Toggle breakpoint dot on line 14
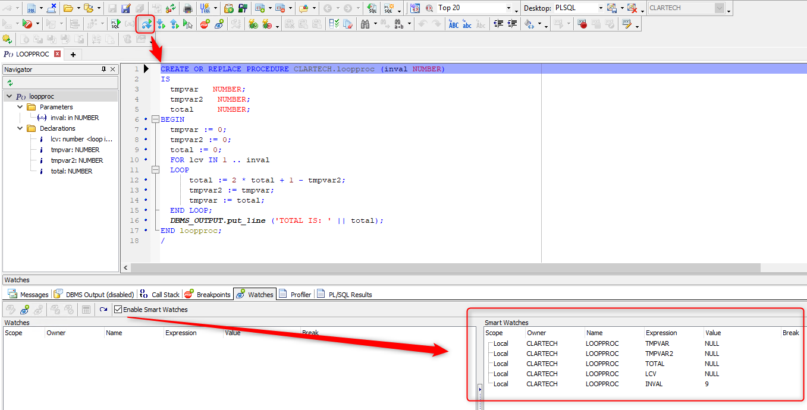 pos(146,200)
